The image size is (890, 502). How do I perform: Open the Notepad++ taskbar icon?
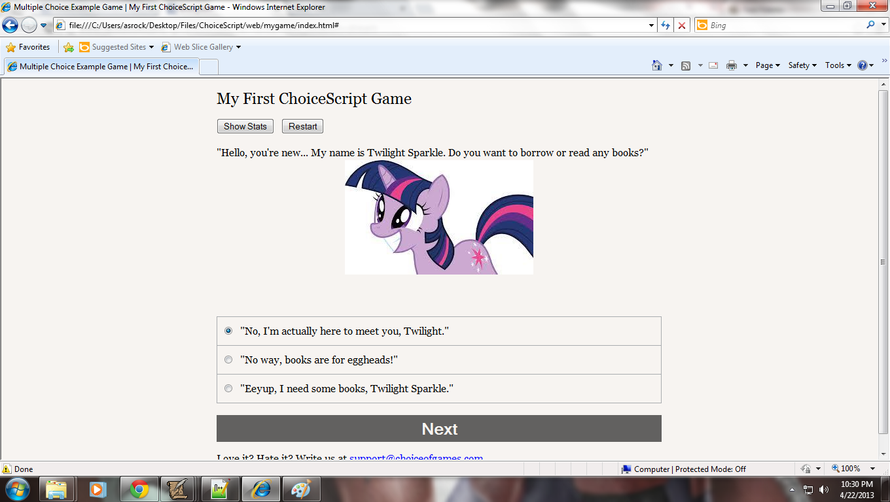coord(220,489)
